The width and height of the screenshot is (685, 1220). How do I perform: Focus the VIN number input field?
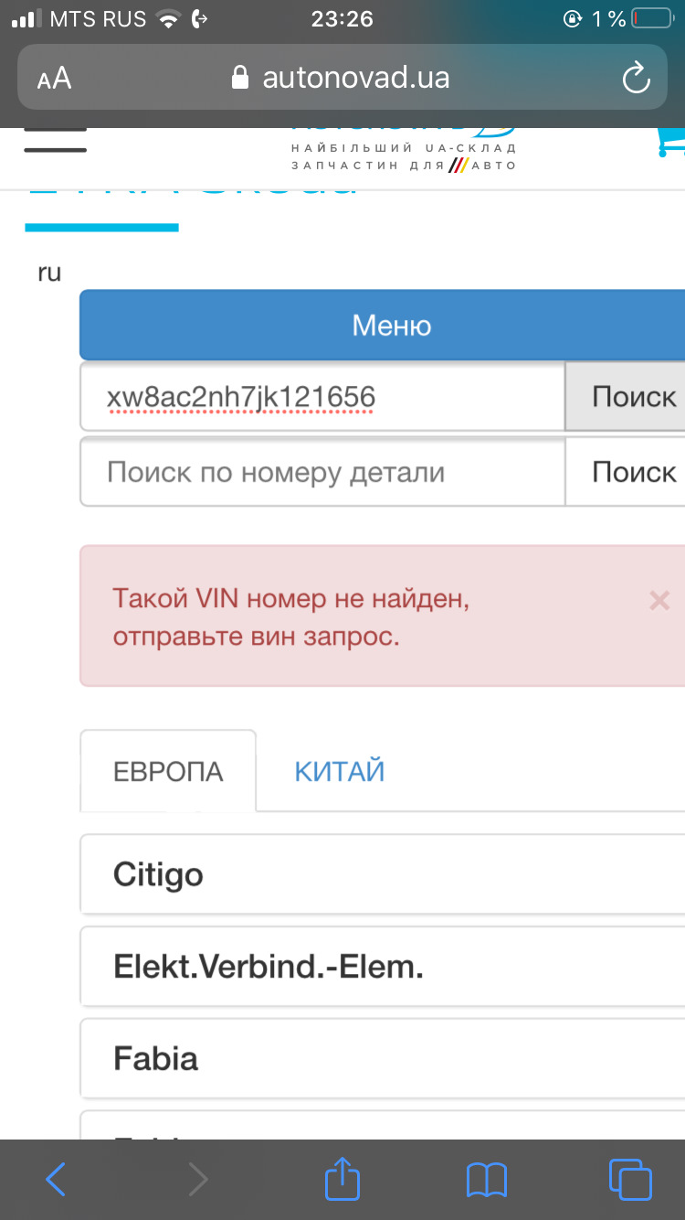tap(321, 397)
